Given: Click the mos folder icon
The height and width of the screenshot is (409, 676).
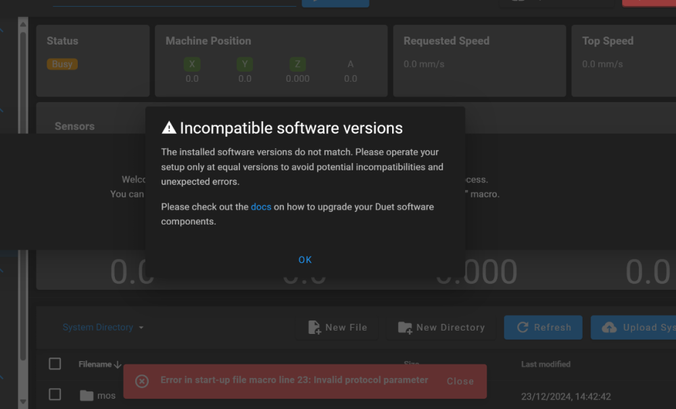Looking at the screenshot, I should point(87,395).
